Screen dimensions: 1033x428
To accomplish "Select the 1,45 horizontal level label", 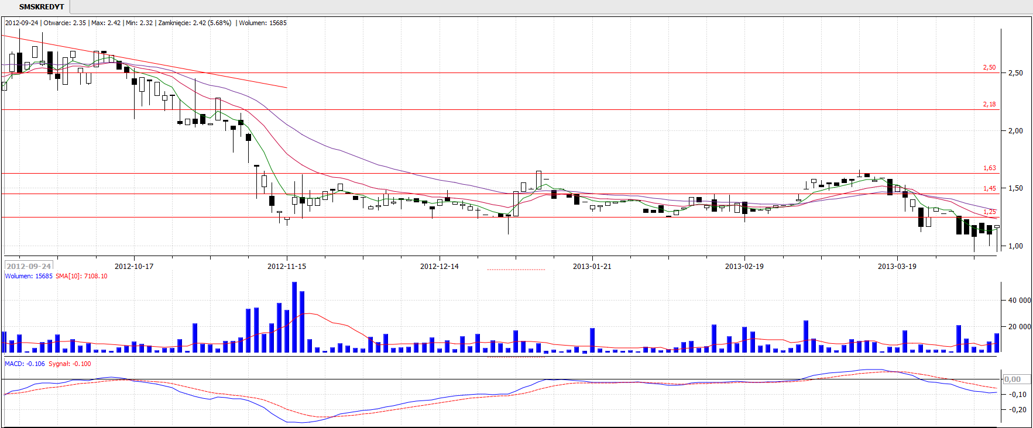I will pyautogui.click(x=989, y=189).
